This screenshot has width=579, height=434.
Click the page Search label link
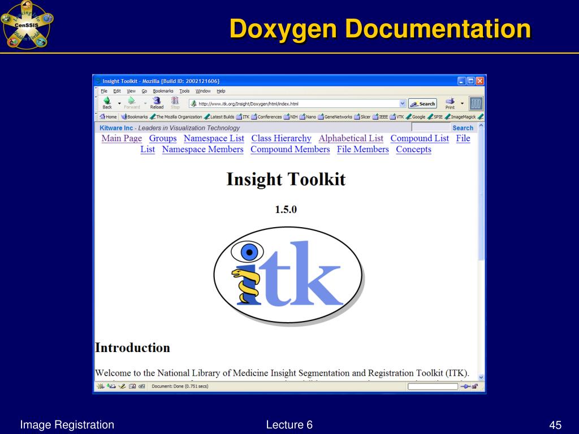pos(463,128)
